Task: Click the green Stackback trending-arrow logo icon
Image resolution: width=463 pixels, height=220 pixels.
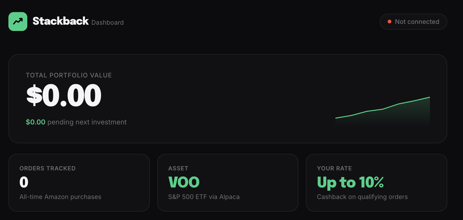Action: 18,22
